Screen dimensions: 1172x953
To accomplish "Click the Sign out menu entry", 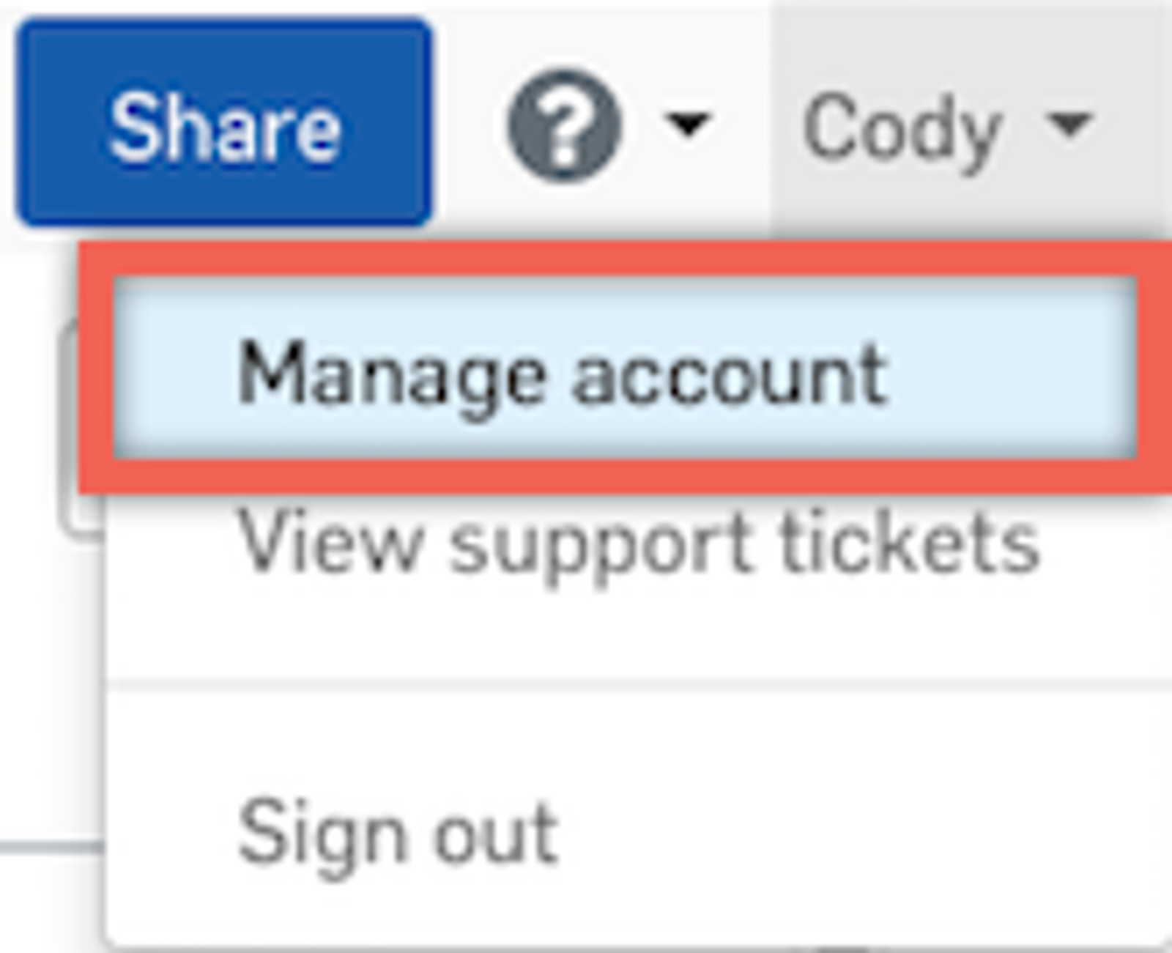I will (399, 833).
